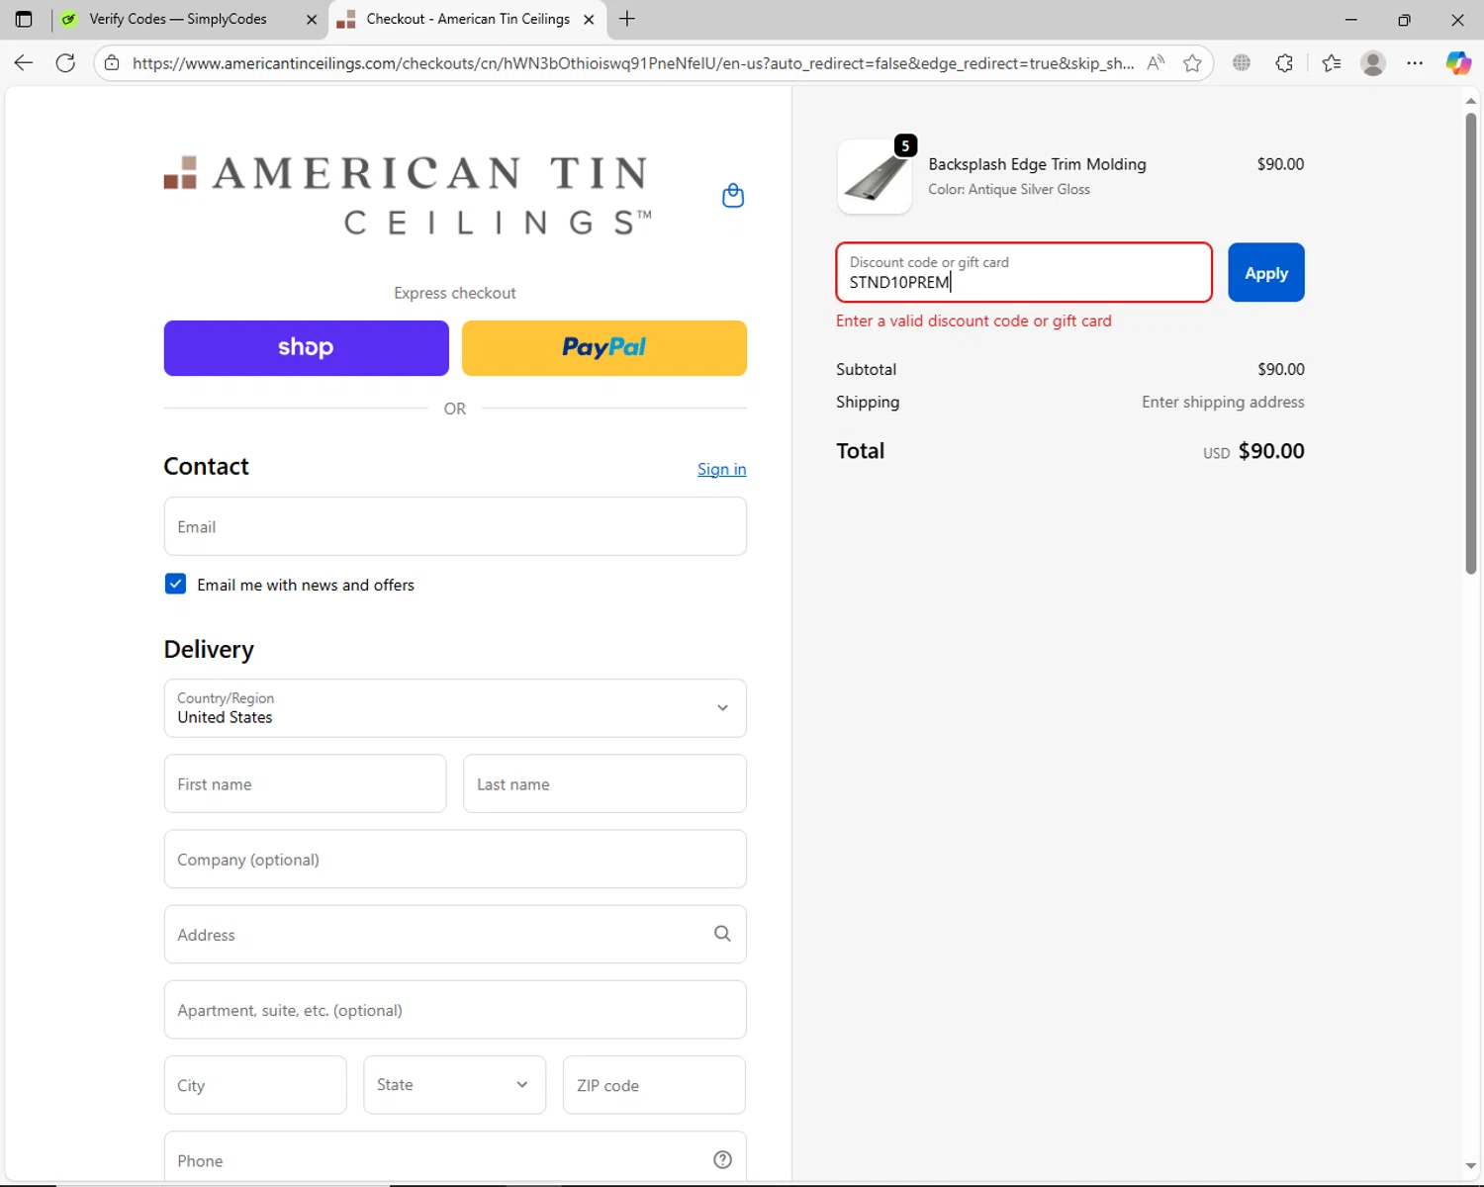This screenshot has width=1484, height=1187.
Task: Click the Apartment, suite, etc. field
Action: click(x=455, y=1009)
